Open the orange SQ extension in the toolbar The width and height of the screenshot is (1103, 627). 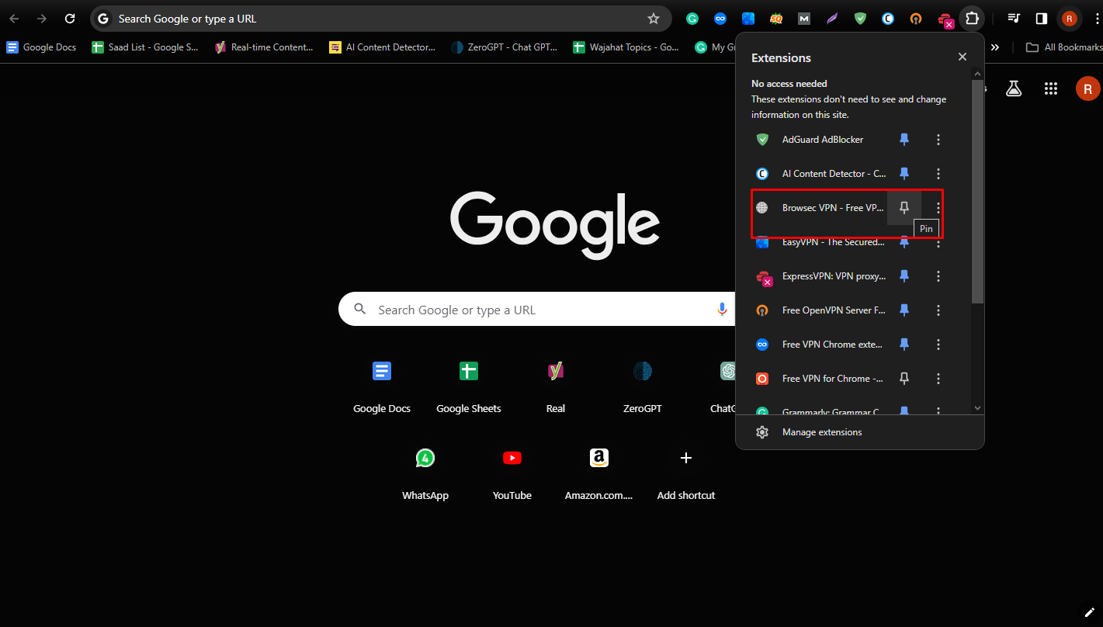pos(776,19)
